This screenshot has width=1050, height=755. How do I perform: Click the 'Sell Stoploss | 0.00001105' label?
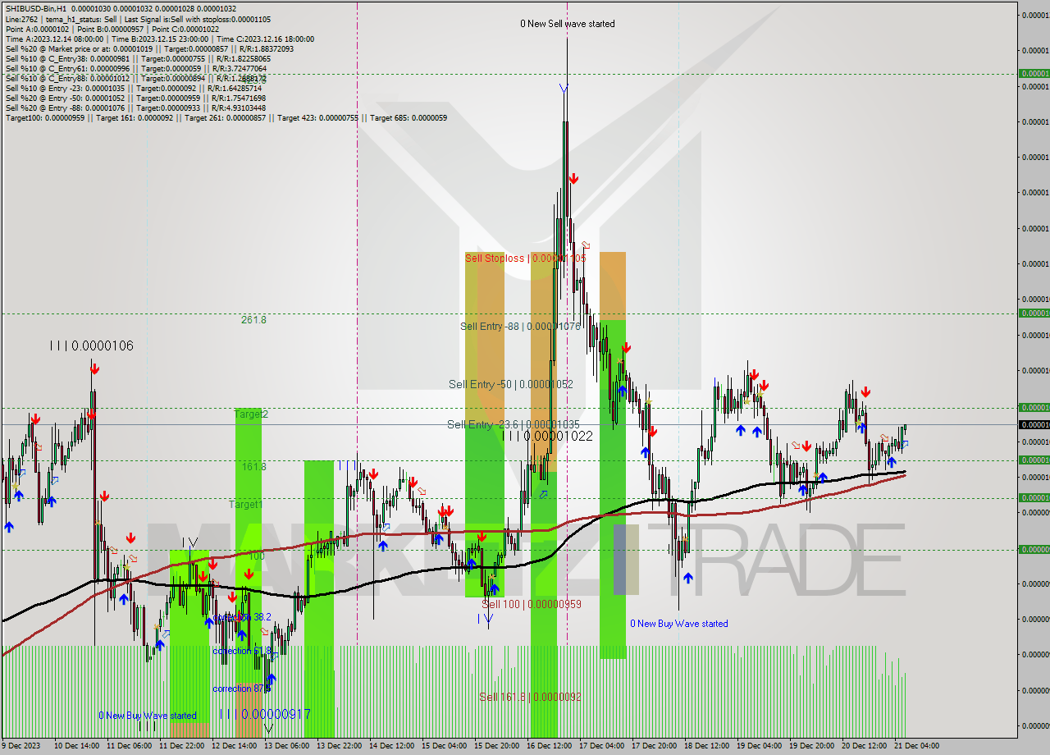pos(525,258)
